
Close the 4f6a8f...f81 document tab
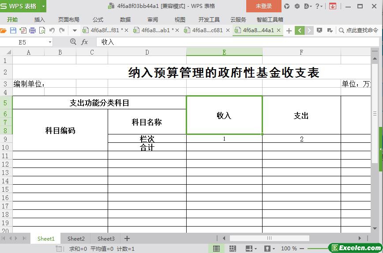(127, 30)
